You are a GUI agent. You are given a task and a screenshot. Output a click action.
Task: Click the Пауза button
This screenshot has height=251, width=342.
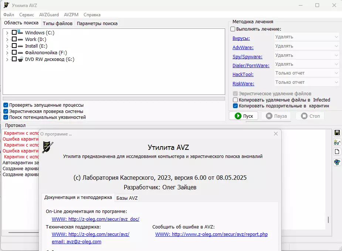[x=276, y=116]
